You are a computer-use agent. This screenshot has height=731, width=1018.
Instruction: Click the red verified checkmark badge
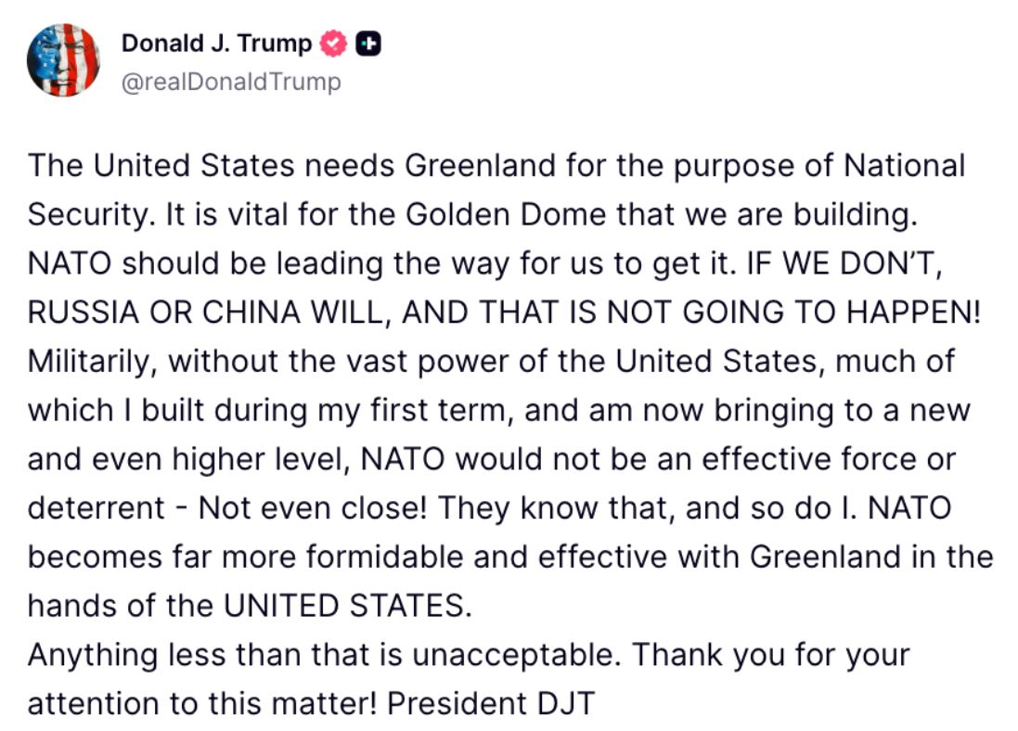[x=332, y=44]
